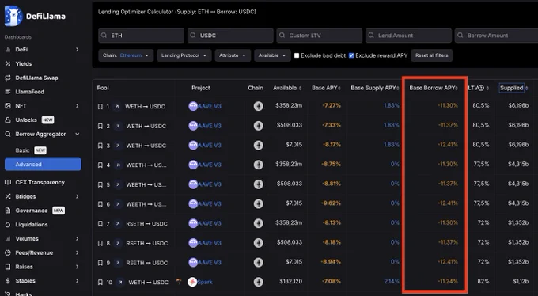Enable Exclude bad debt checkbox
Screen dimensions: 538x296
coord(297,55)
